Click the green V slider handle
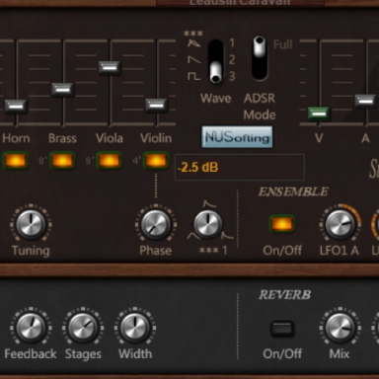Screen dimensions: 379x379 click(319, 114)
